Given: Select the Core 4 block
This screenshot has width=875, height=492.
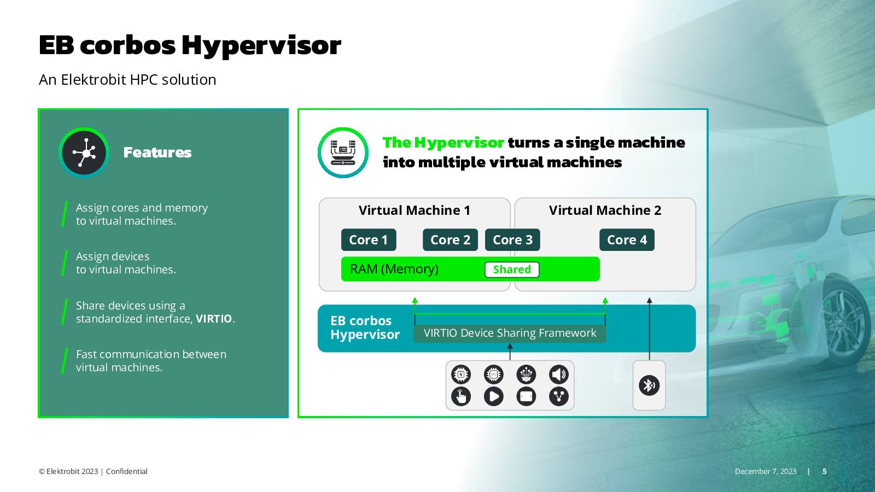Looking at the screenshot, I should click(x=627, y=240).
